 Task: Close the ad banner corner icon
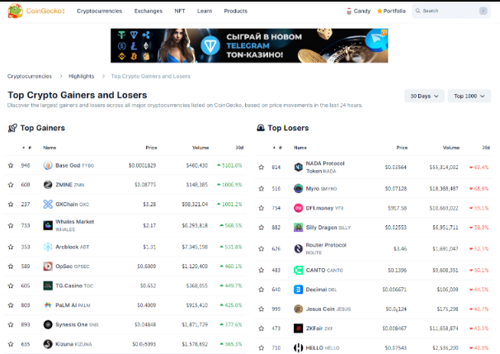[x=384, y=32]
